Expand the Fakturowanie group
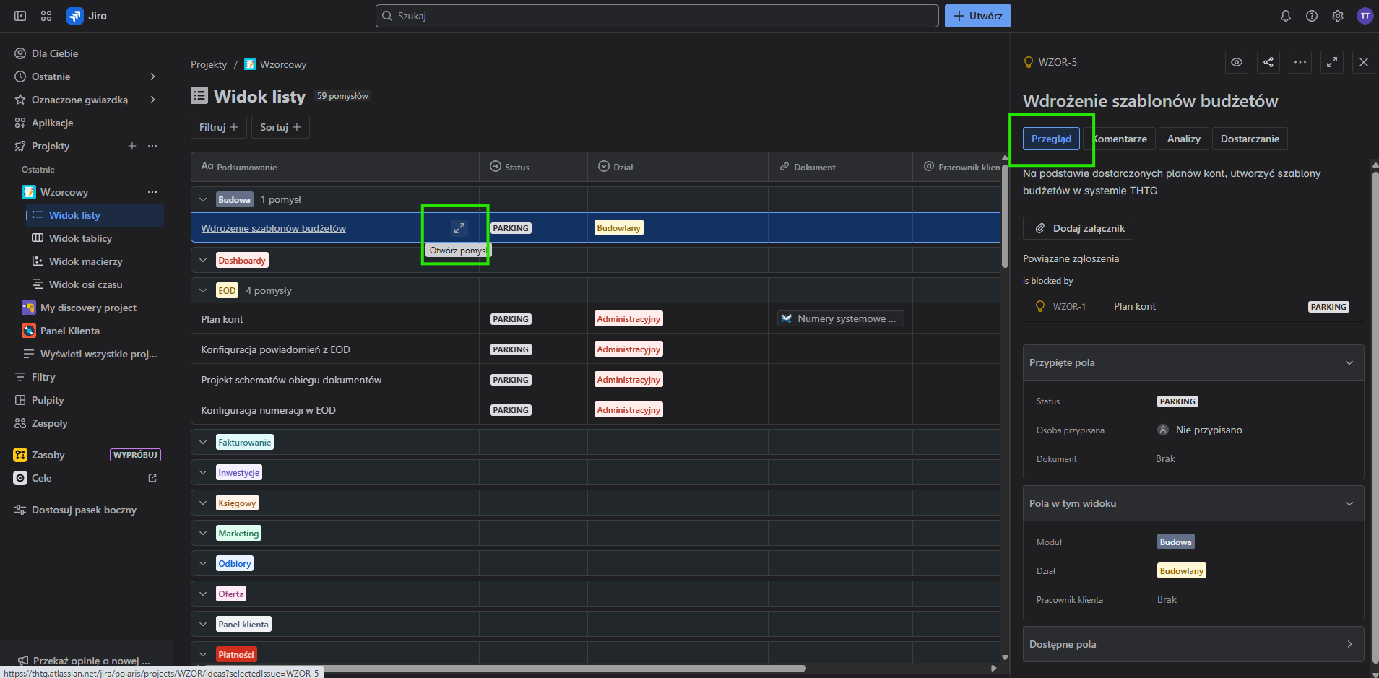 [x=203, y=443]
